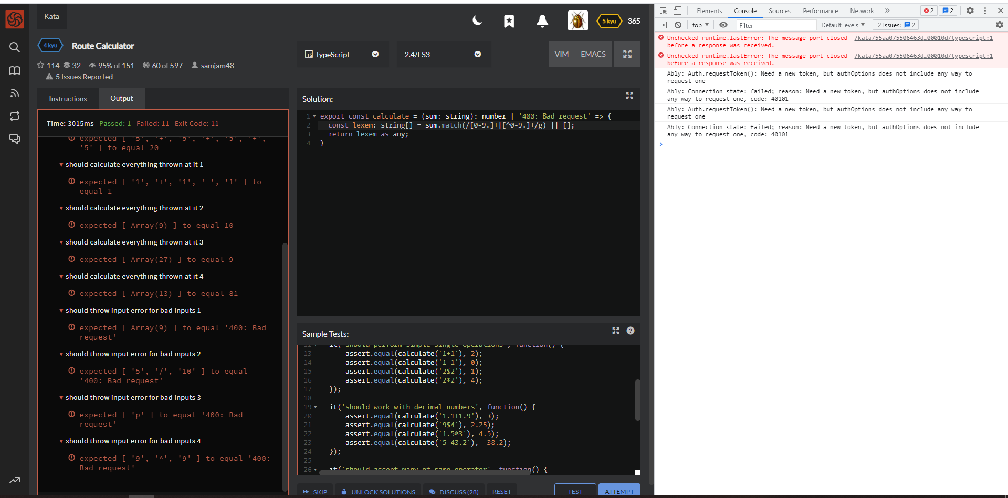Collapse 'should calculate everything thrown at it 1'
The width and height of the screenshot is (1008, 498).
pyautogui.click(x=61, y=164)
